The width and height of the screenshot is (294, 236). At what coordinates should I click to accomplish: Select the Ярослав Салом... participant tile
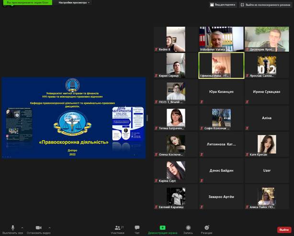[x=267, y=65]
